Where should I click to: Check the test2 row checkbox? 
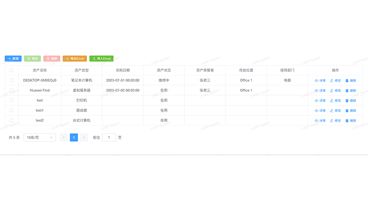pyautogui.click(x=11, y=120)
